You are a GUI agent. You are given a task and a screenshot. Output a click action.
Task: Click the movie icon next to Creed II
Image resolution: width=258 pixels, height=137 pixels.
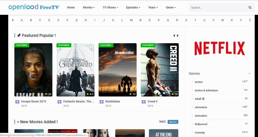143,102
